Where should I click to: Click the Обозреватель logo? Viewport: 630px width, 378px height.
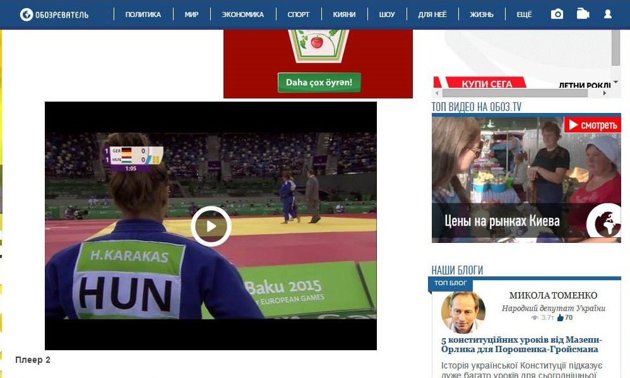tap(54, 15)
